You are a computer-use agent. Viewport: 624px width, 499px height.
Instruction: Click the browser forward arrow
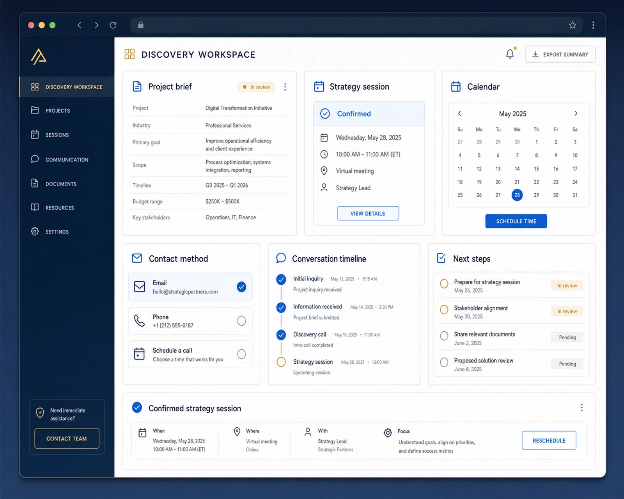click(96, 25)
